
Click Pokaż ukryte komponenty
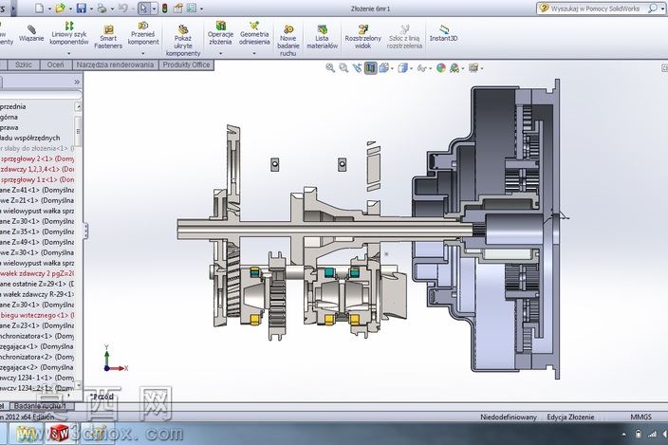tap(183, 41)
